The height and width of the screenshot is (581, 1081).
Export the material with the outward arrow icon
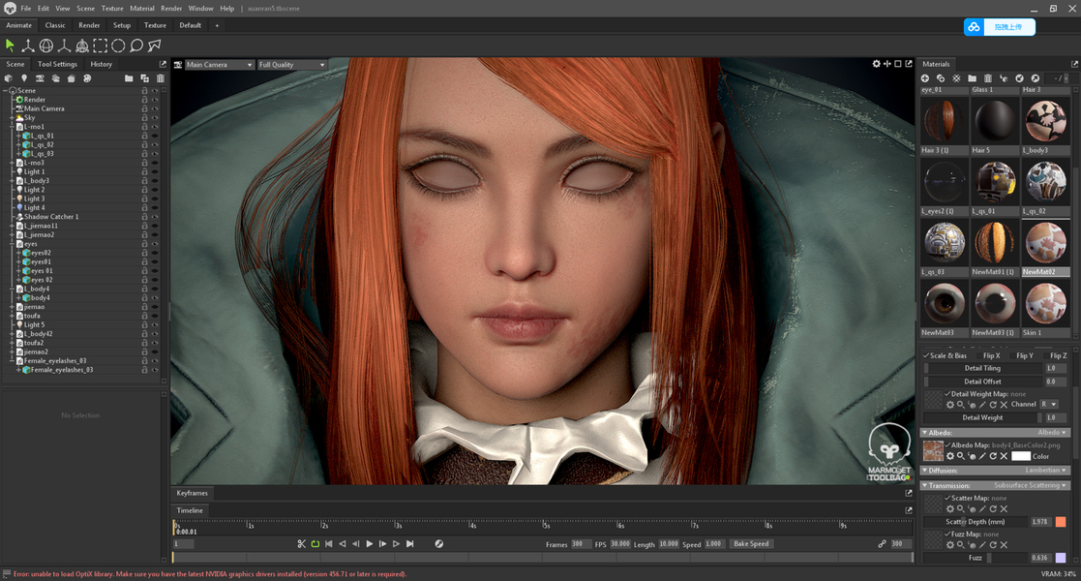click(x=1035, y=78)
